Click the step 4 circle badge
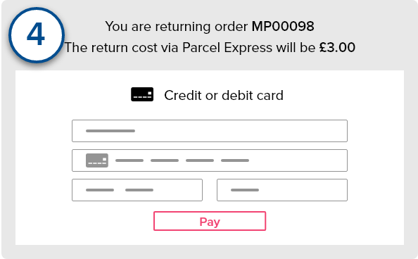418x259 pixels. (37, 35)
